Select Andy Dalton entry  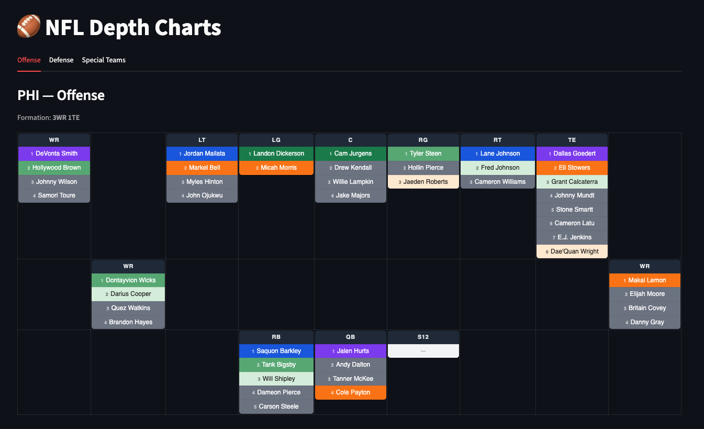[x=351, y=365]
